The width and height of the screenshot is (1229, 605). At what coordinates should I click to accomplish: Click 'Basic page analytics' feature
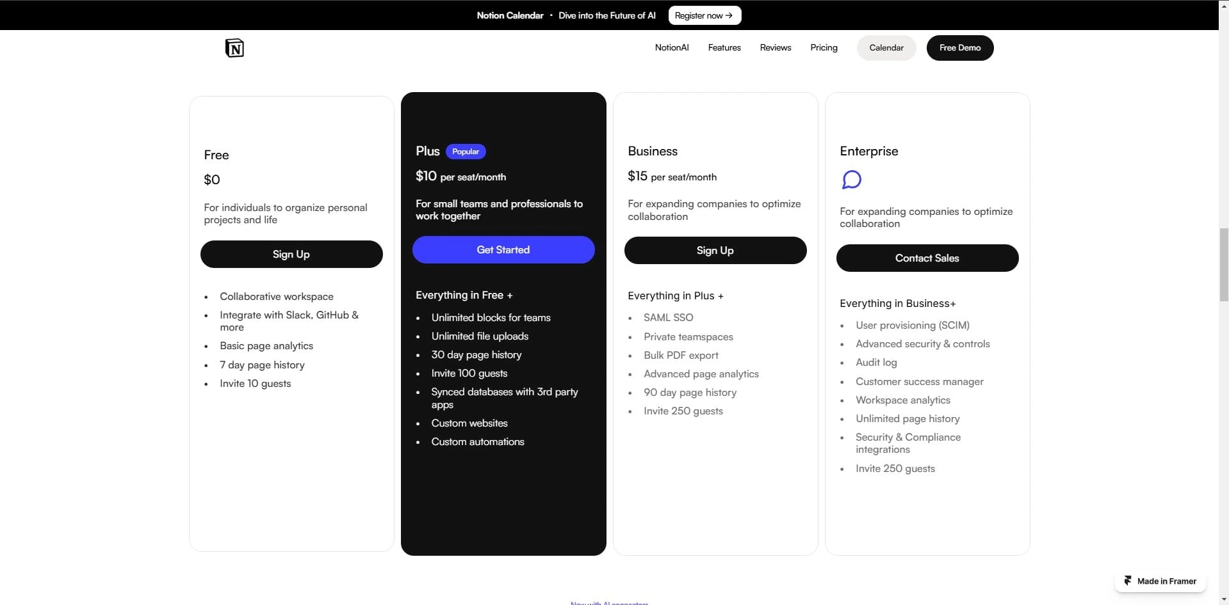266,346
